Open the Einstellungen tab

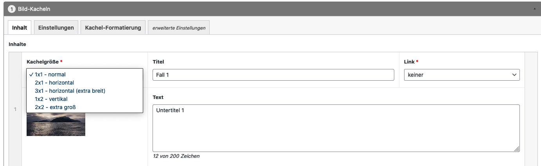pos(56,28)
